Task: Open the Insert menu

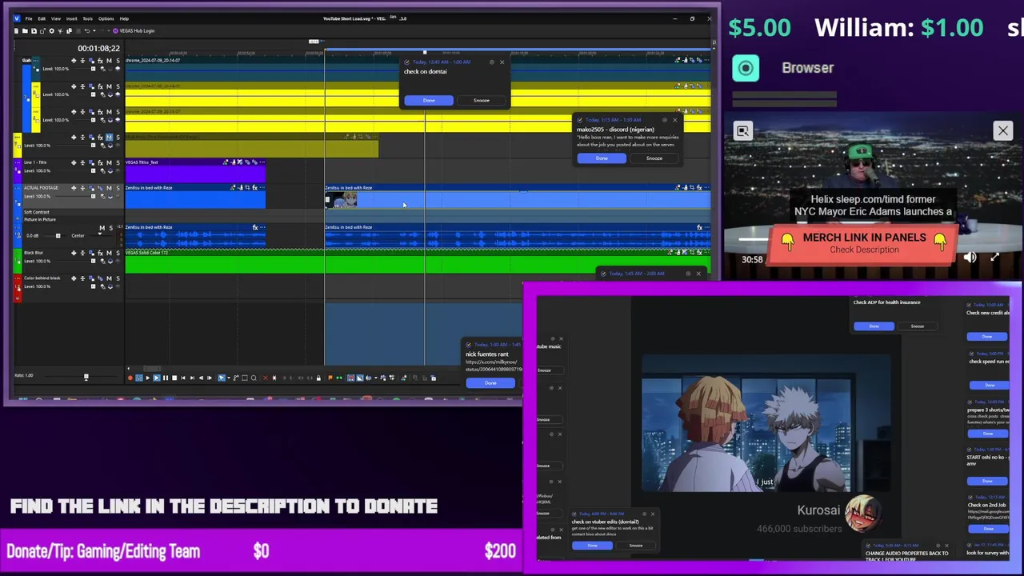Action: coord(72,18)
